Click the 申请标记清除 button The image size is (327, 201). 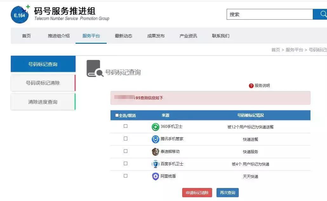pos(197,192)
